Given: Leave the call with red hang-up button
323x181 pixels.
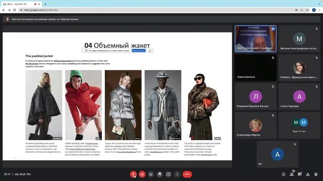Looking at the screenshot, I should coord(187,174).
